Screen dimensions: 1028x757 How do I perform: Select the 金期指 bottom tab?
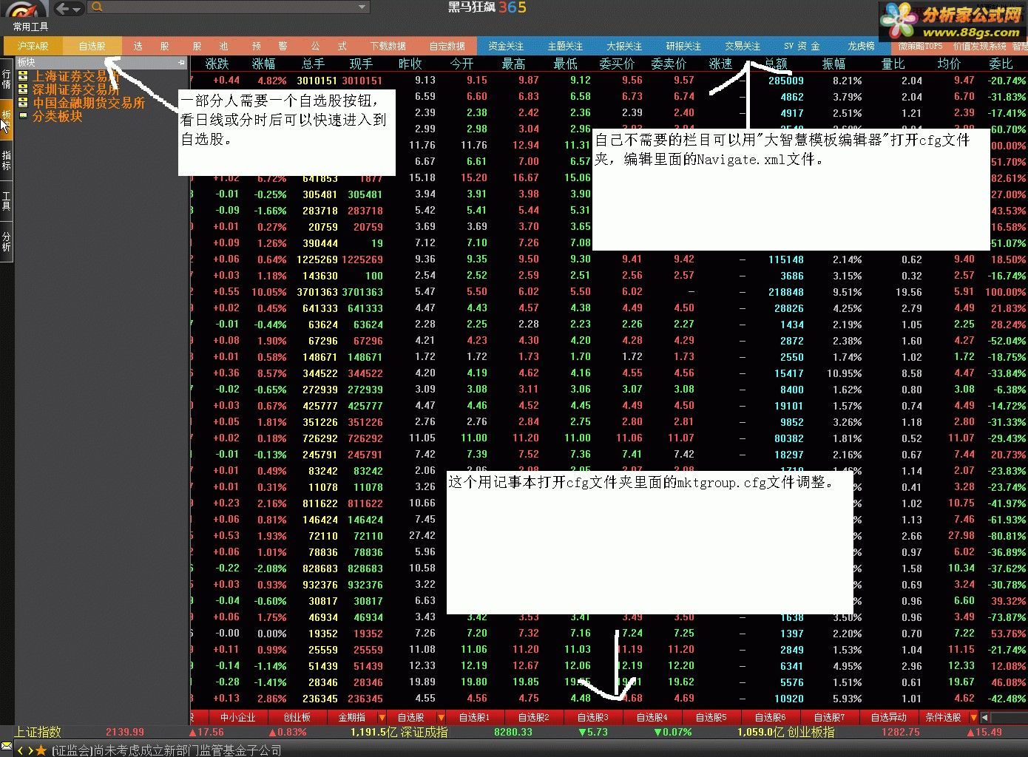[x=352, y=717]
